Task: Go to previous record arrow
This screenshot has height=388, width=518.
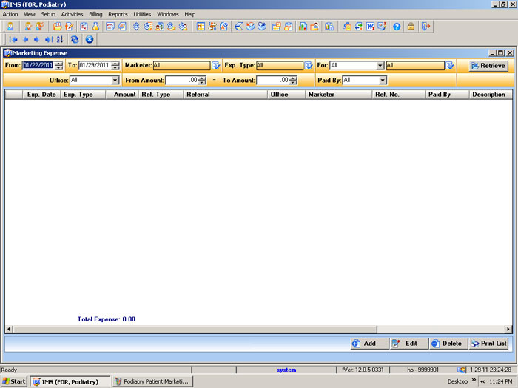Action: [x=25, y=40]
